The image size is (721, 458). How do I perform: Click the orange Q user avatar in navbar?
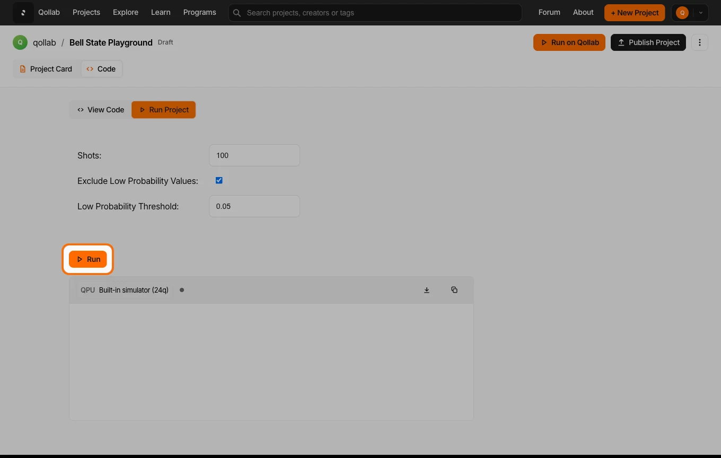click(x=682, y=13)
